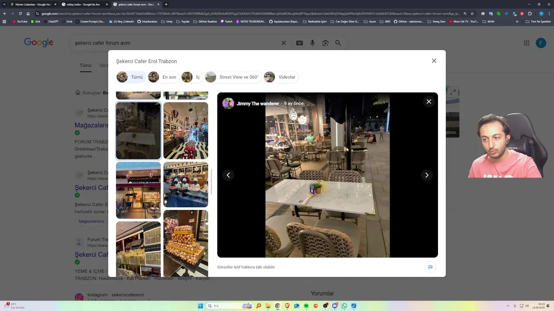
Task: Open Spotify from the taskbar
Action: pos(306,306)
